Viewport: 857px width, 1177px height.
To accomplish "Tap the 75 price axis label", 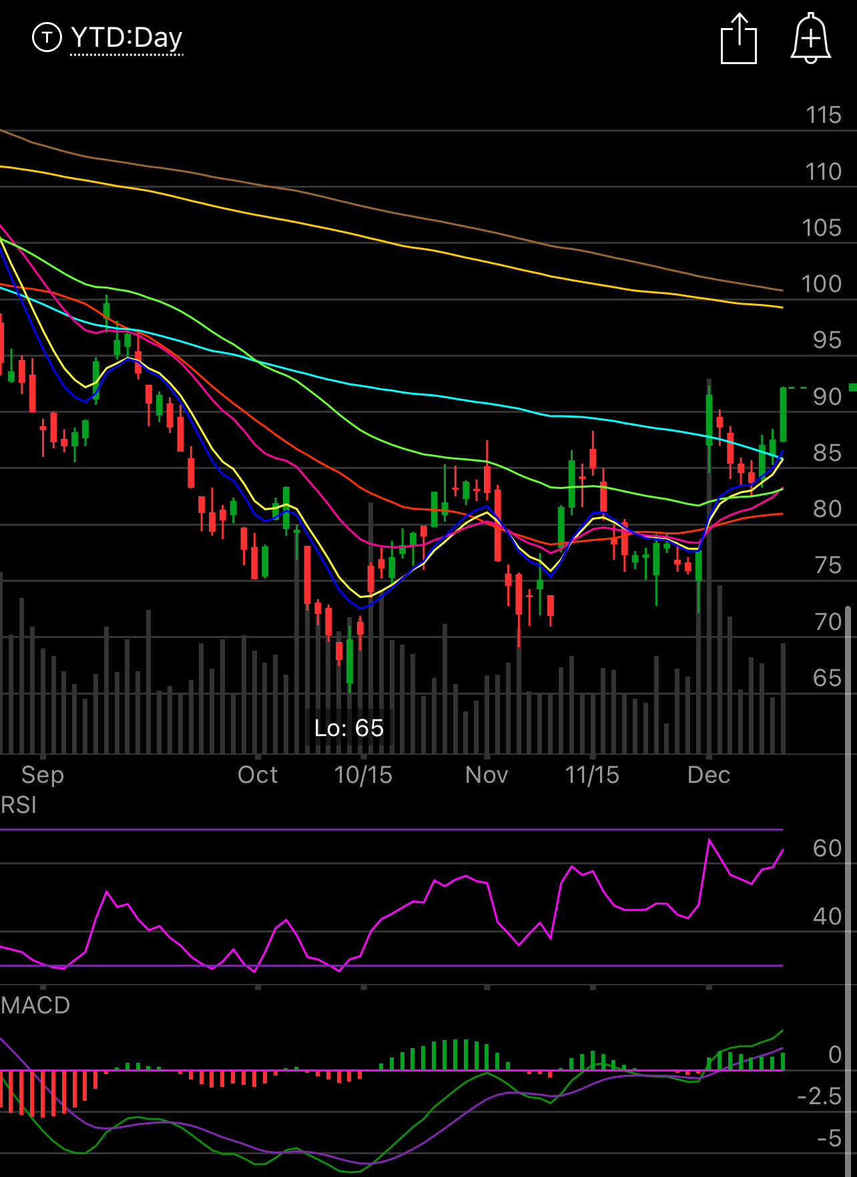I will point(828,565).
